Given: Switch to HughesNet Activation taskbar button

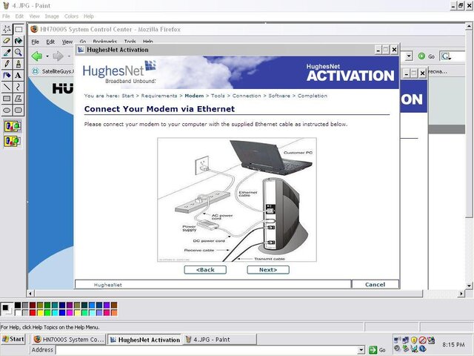Looking at the screenshot, I should coord(144,340).
